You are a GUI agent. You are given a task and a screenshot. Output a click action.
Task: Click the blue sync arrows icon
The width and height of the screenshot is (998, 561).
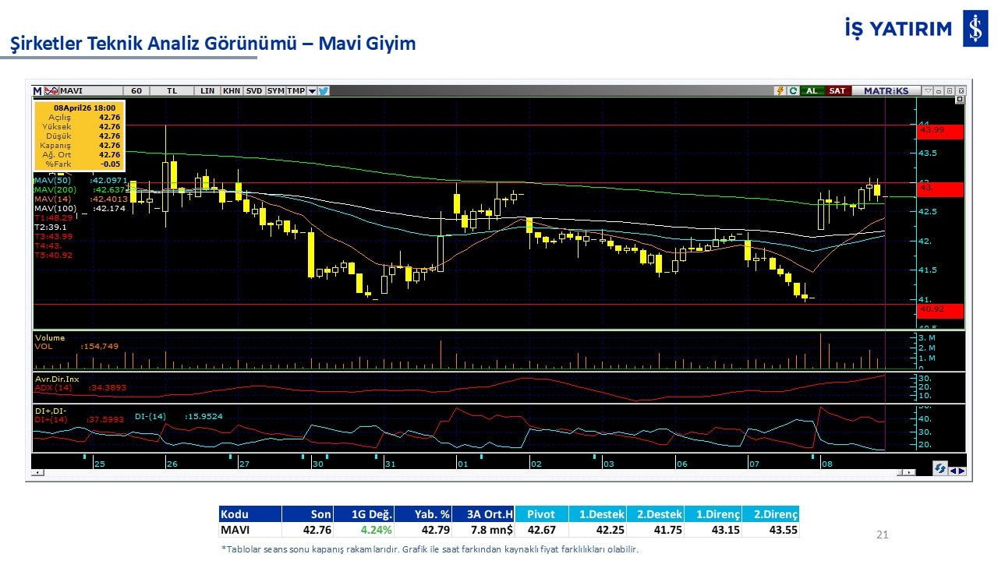[x=940, y=468]
